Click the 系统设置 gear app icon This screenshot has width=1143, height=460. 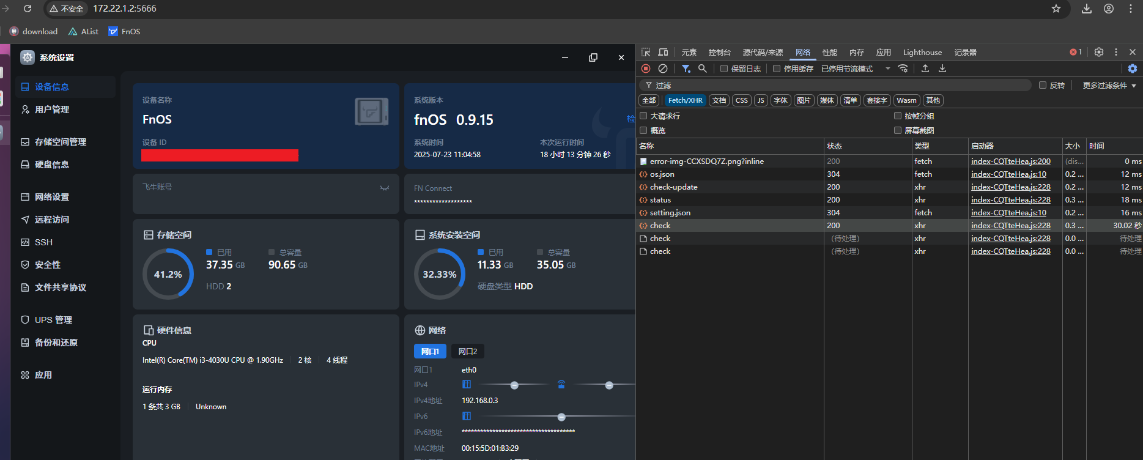coord(28,57)
